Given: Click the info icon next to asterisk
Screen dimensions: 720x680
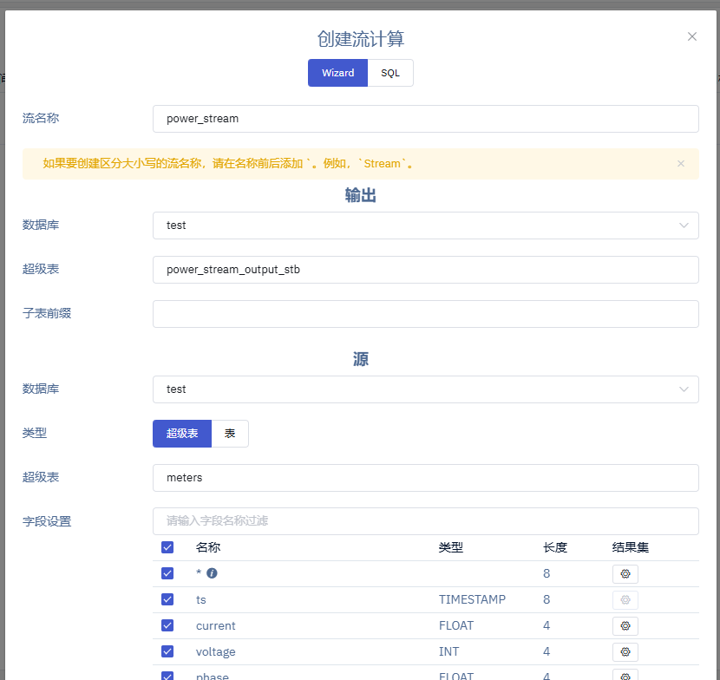Looking at the screenshot, I should pyautogui.click(x=212, y=573).
